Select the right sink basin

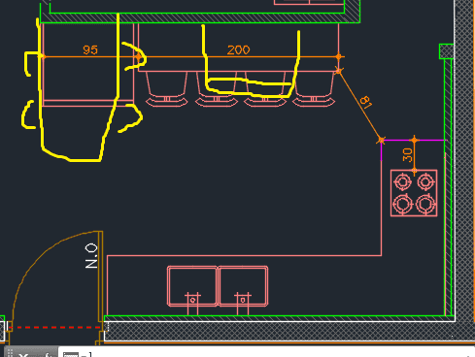243,286
